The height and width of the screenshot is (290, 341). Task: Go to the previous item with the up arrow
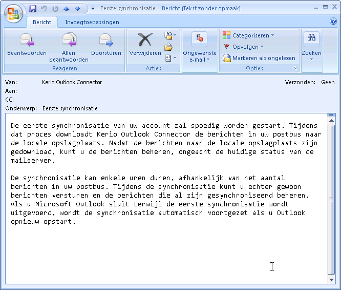[67, 9]
